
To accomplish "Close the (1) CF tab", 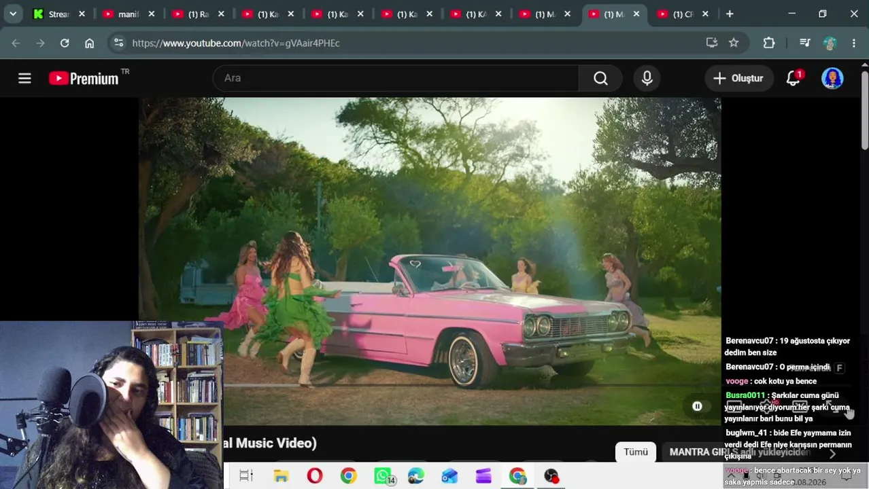I will coord(705,14).
